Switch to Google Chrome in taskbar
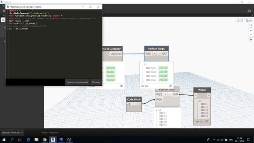This screenshot has width=254, height=143. tap(45, 139)
